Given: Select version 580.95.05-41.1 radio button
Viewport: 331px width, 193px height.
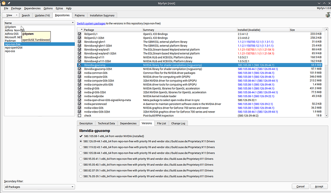Looking at the screenshot, I should (81, 158).
